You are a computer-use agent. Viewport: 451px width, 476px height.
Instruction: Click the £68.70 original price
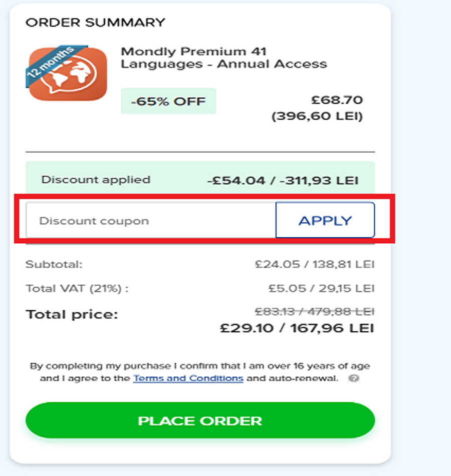(337, 101)
